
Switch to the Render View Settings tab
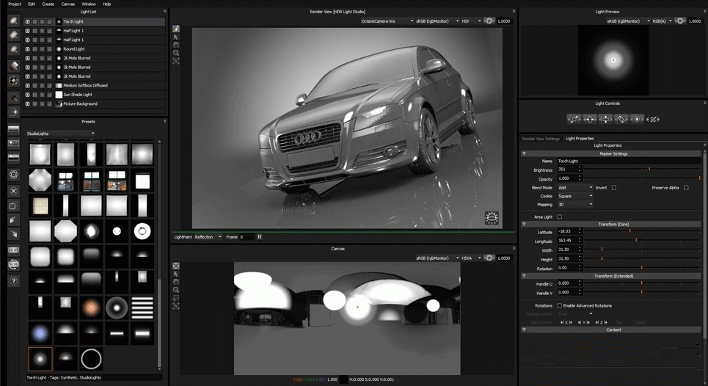point(541,139)
